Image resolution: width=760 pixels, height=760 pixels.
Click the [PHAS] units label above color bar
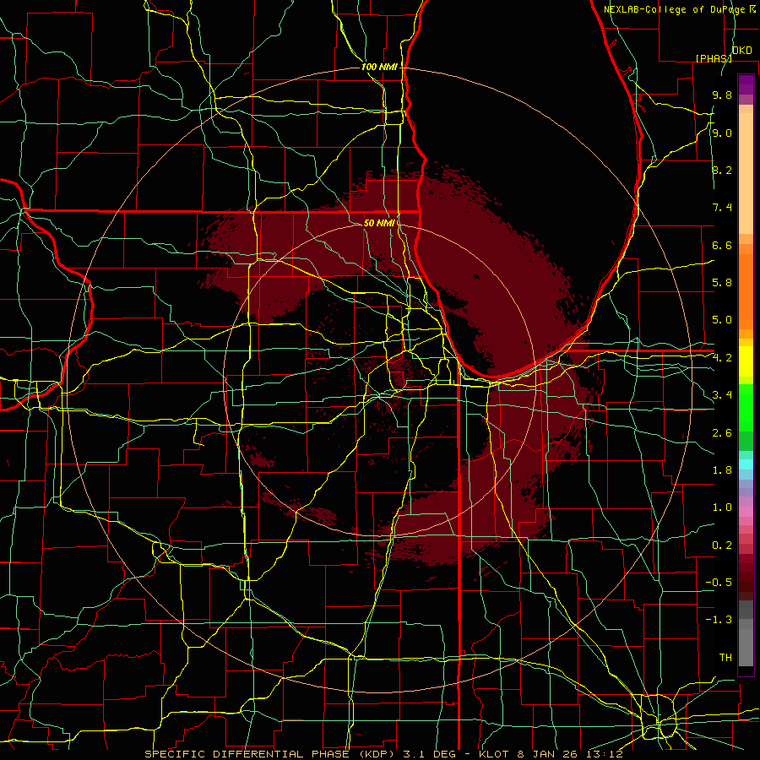point(714,58)
